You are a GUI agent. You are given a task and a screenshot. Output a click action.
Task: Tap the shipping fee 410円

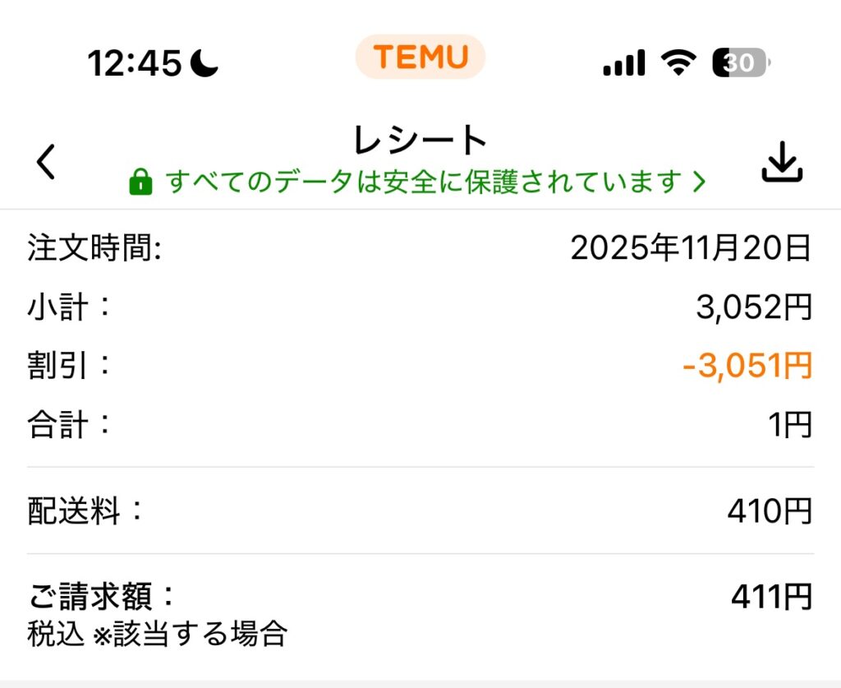769,511
